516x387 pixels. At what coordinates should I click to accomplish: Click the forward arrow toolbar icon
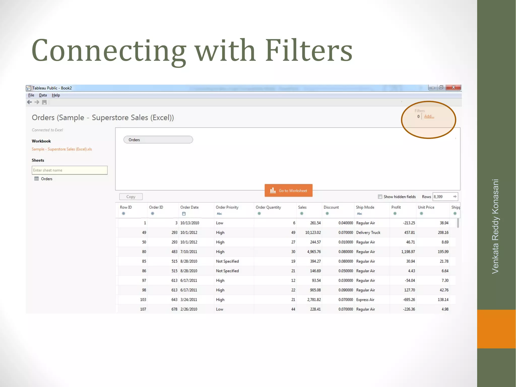click(37, 102)
